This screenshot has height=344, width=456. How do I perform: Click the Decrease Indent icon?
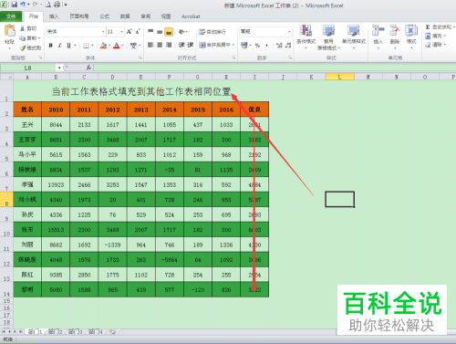pyautogui.click(x=181, y=45)
